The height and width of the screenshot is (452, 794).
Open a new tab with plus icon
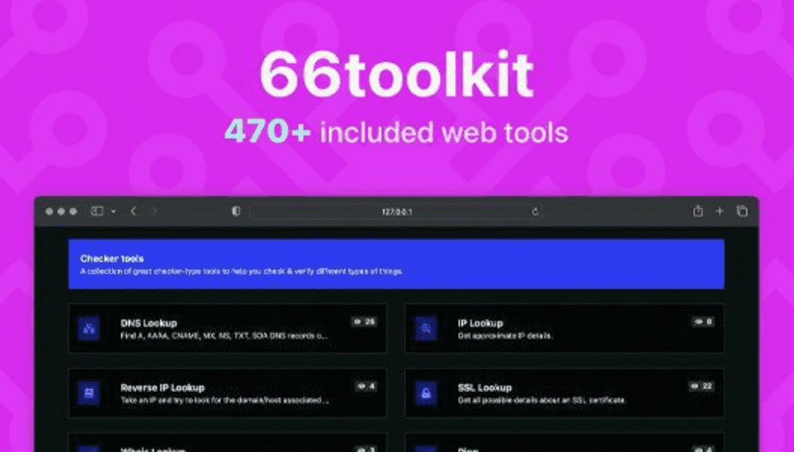coord(720,212)
